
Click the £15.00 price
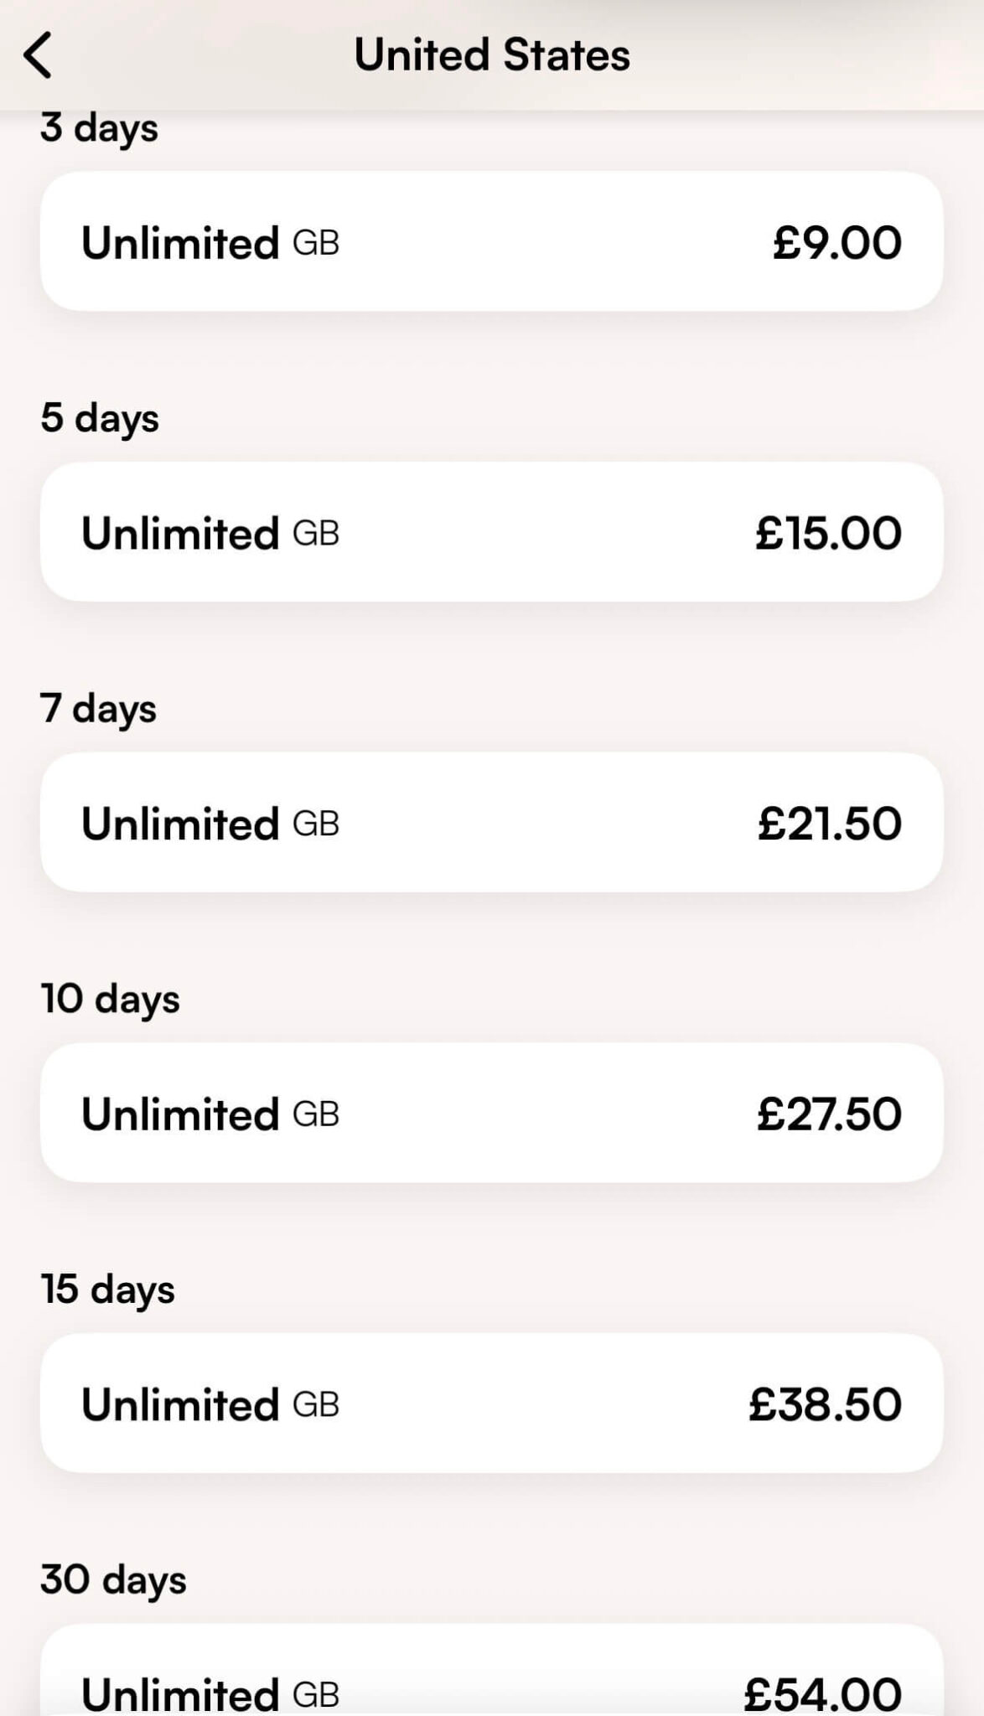click(x=828, y=533)
